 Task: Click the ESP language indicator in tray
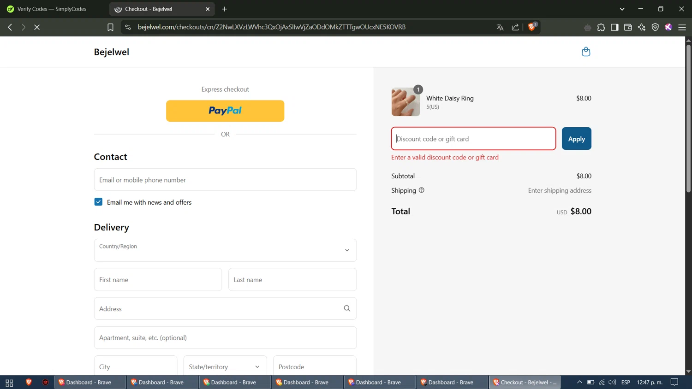click(626, 382)
